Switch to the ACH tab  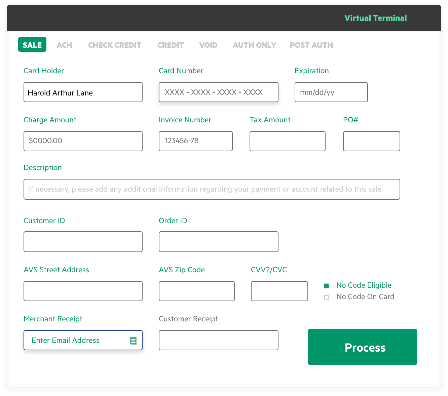pos(64,45)
